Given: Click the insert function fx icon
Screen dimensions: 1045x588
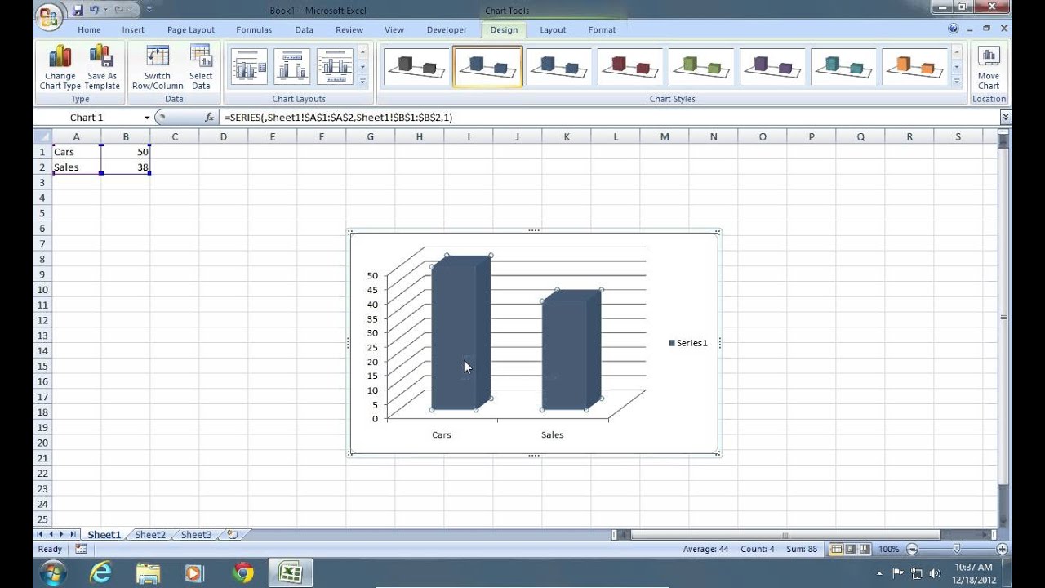Looking at the screenshot, I should (x=210, y=118).
